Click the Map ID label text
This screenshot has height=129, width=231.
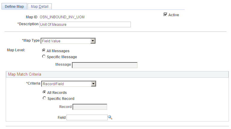32,17
